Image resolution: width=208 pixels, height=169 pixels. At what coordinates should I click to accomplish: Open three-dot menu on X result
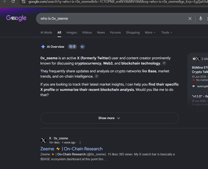[80, 143]
